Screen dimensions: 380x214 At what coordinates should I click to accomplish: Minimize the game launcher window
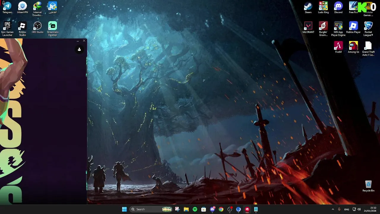point(78,41)
